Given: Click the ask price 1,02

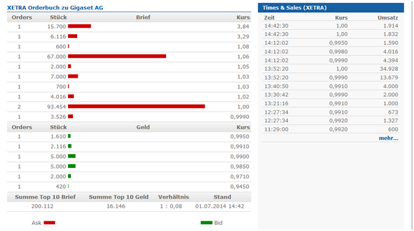Looking at the screenshot, I should [243, 97].
